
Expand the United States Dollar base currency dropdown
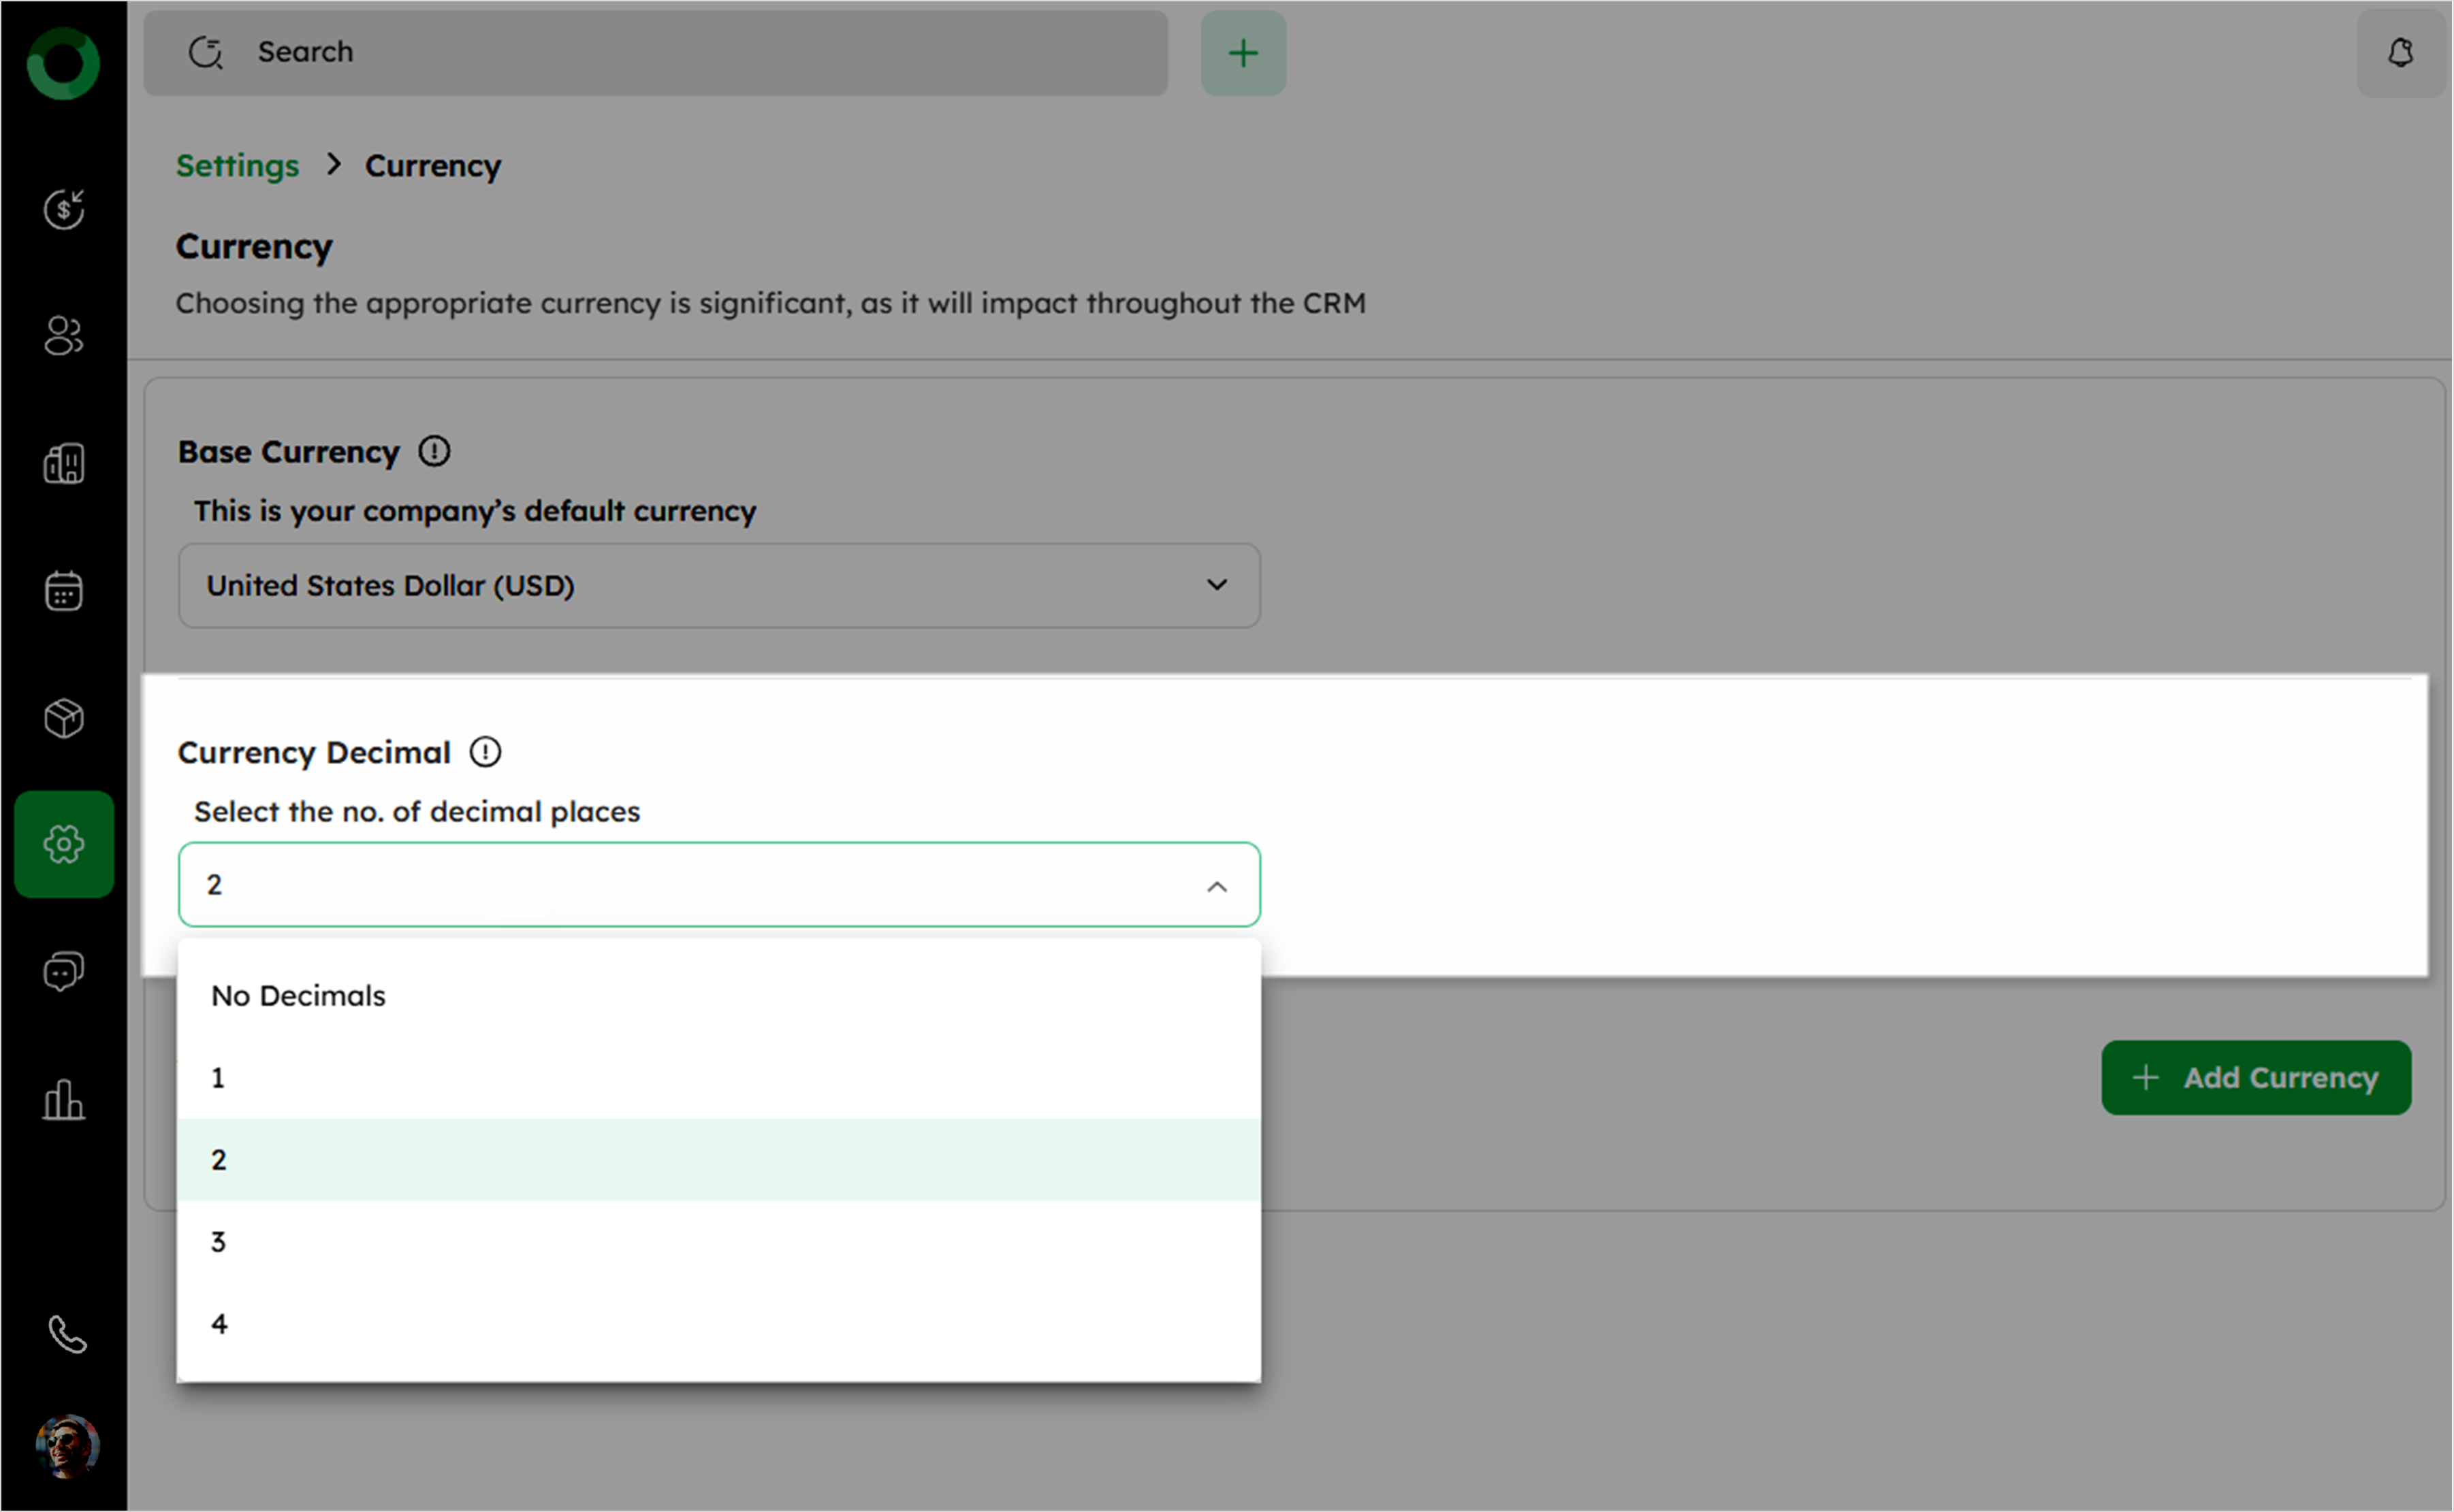pyautogui.click(x=718, y=586)
